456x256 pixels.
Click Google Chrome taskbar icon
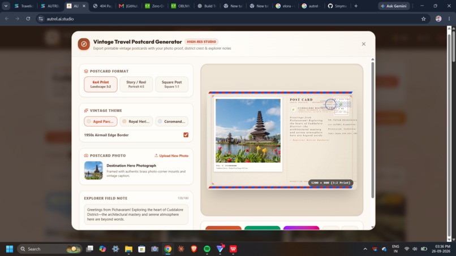click(168, 249)
